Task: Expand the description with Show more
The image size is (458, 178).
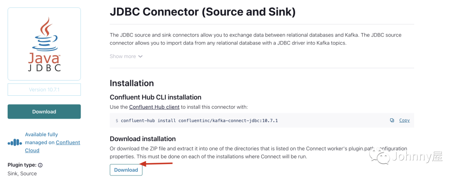Action: pos(123,56)
